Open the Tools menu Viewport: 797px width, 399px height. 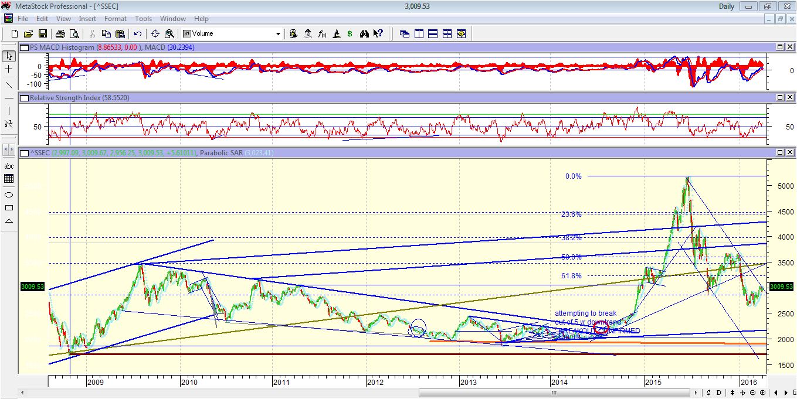coord(143,18)
